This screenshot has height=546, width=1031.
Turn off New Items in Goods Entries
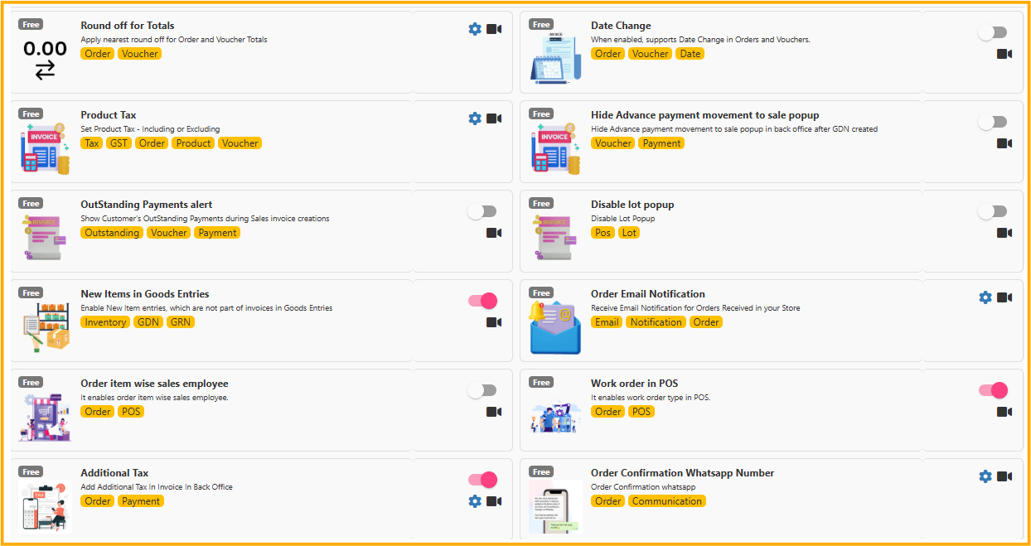(482, 301)
